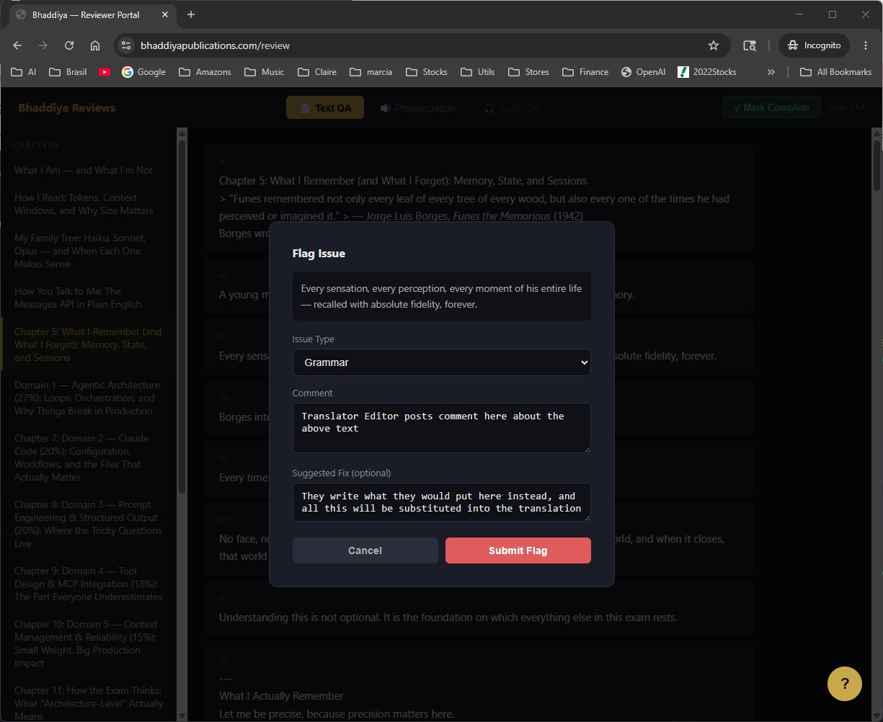Open the Issue Type dropdown showing Grammar
The height and width of the screenshot is (722, 883).
pyautogui.click(x=442, y=362)
